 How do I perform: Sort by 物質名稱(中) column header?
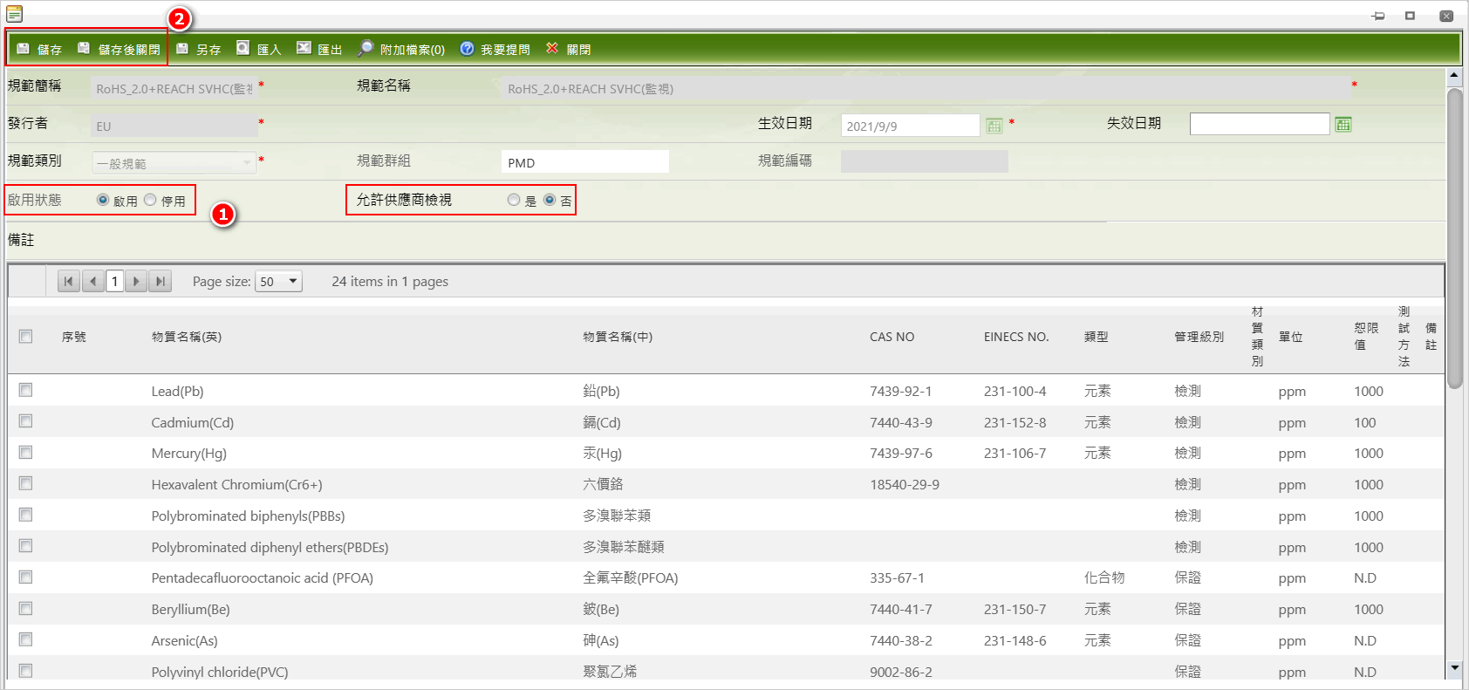click(618, 337)
